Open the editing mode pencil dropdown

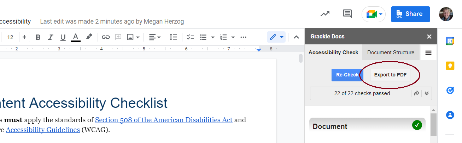[276, 37]
